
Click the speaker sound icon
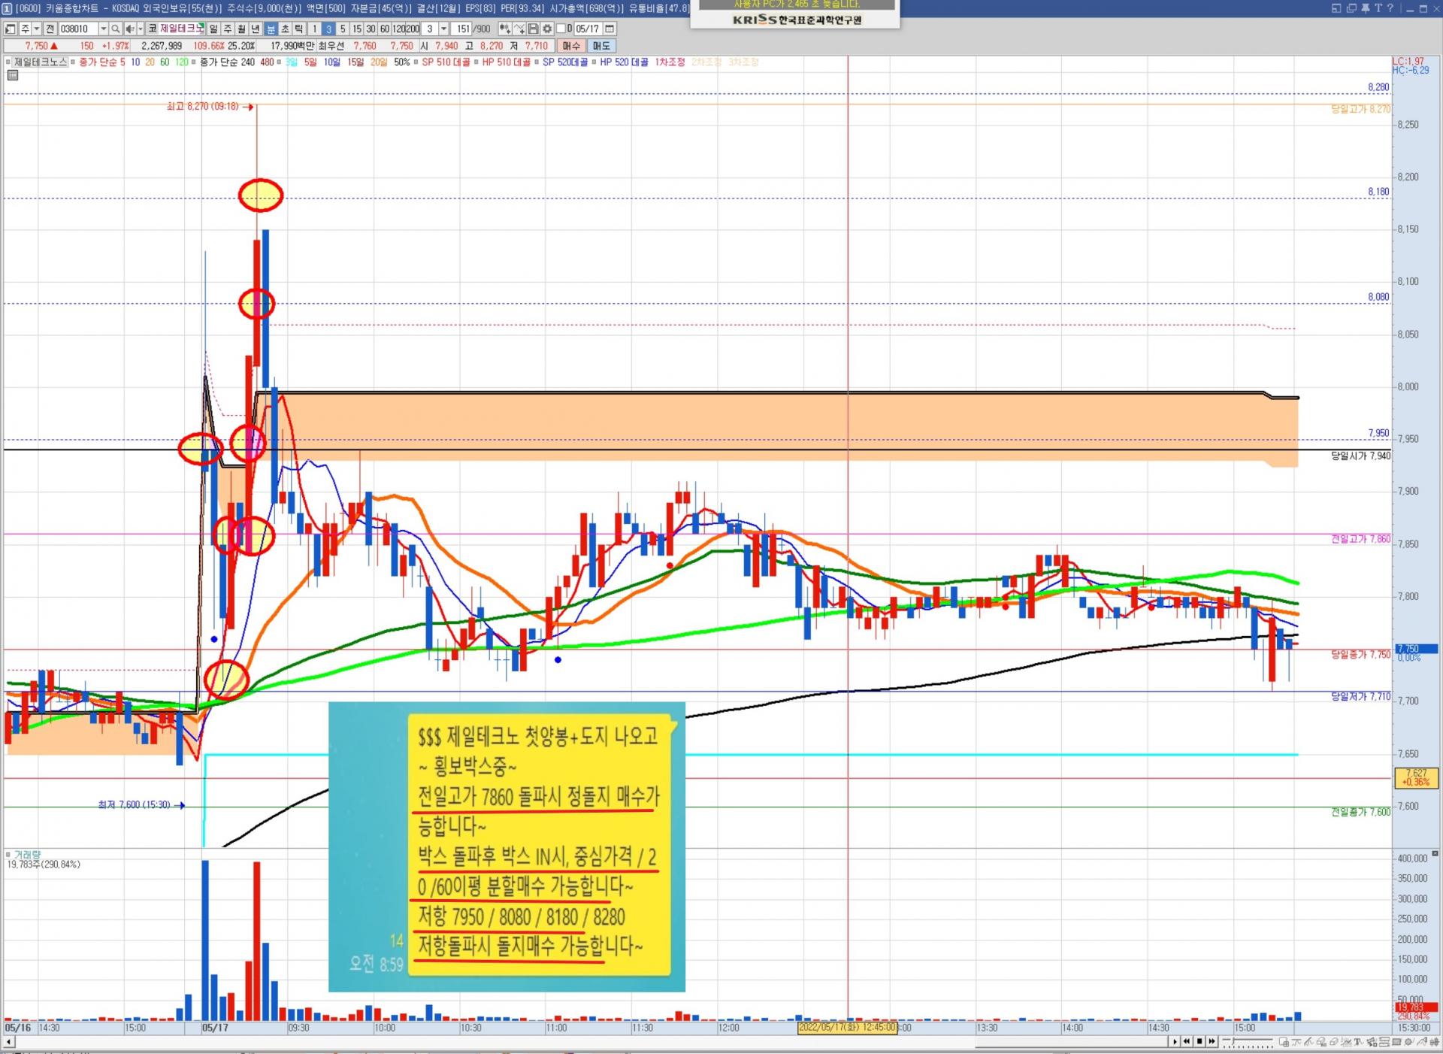point(130,29)
